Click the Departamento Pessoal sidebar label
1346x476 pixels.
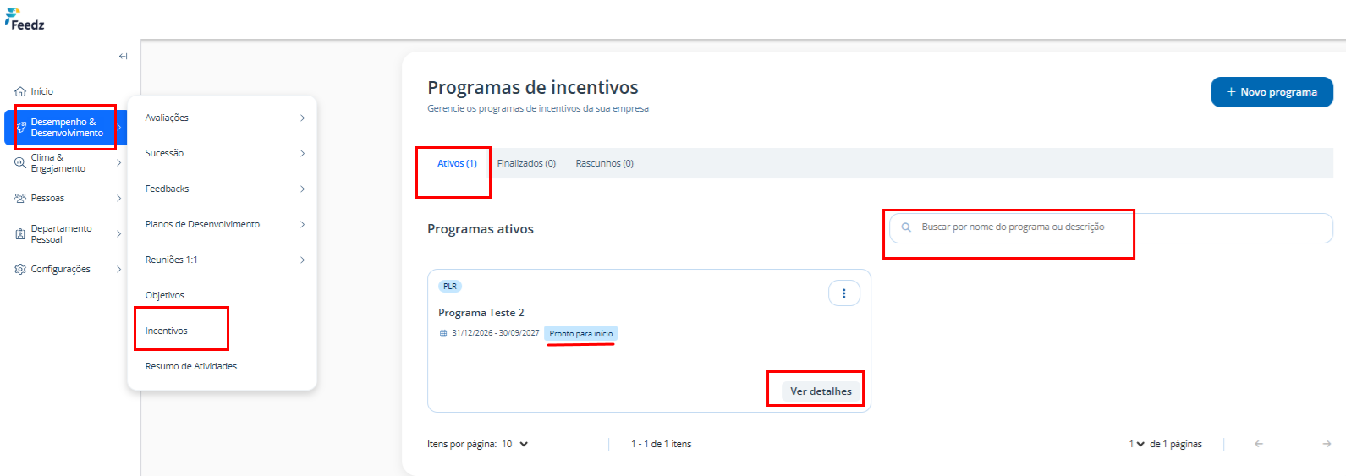coord(61,234)
